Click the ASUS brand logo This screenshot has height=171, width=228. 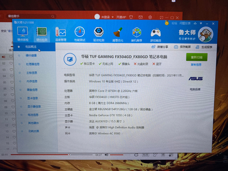[x=196, y=79]
